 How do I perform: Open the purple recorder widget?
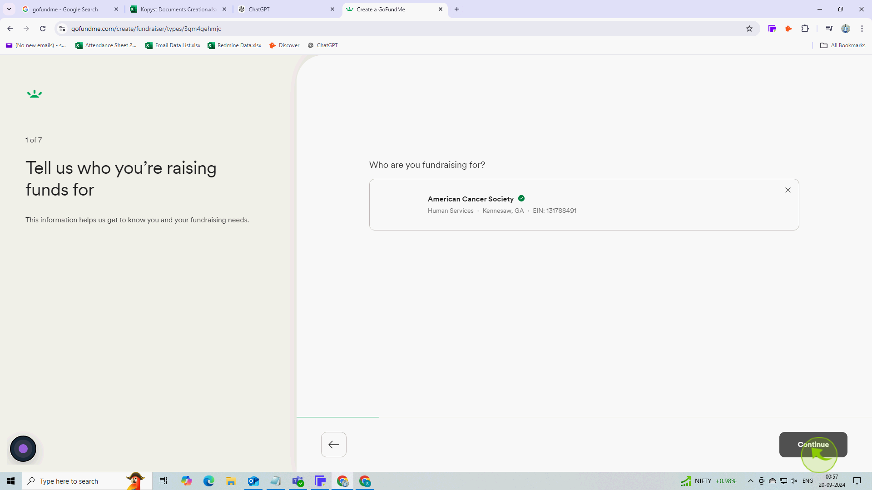[23, 449]
